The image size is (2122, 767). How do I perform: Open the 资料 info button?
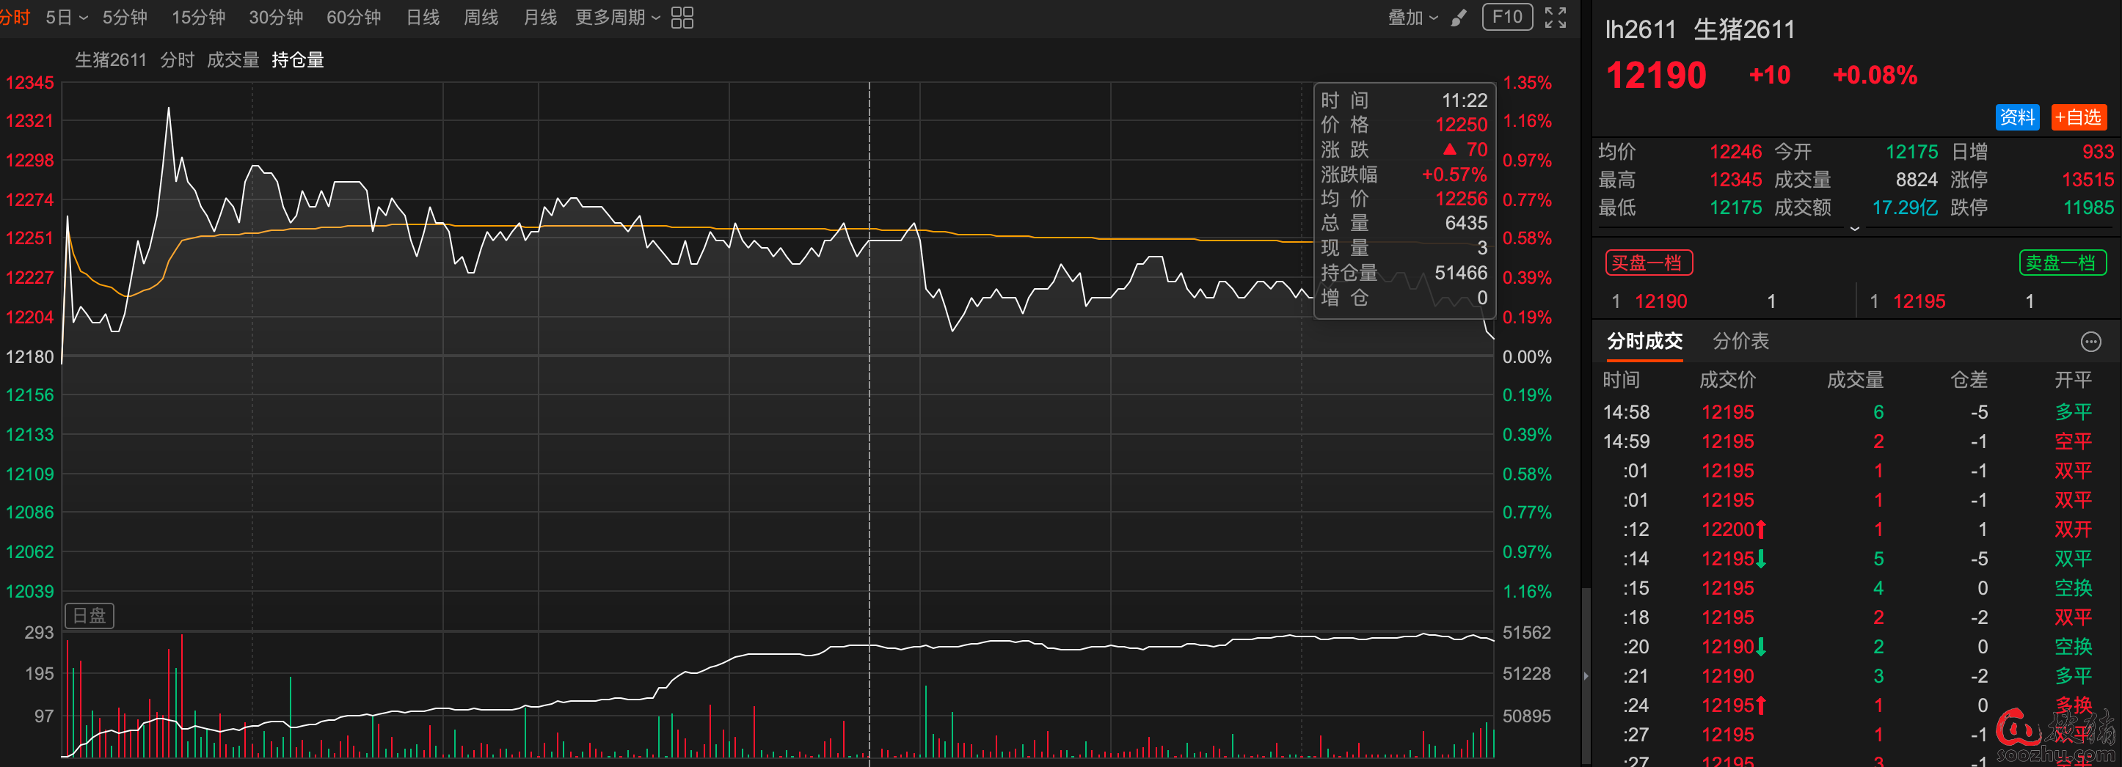[2016, 117]
